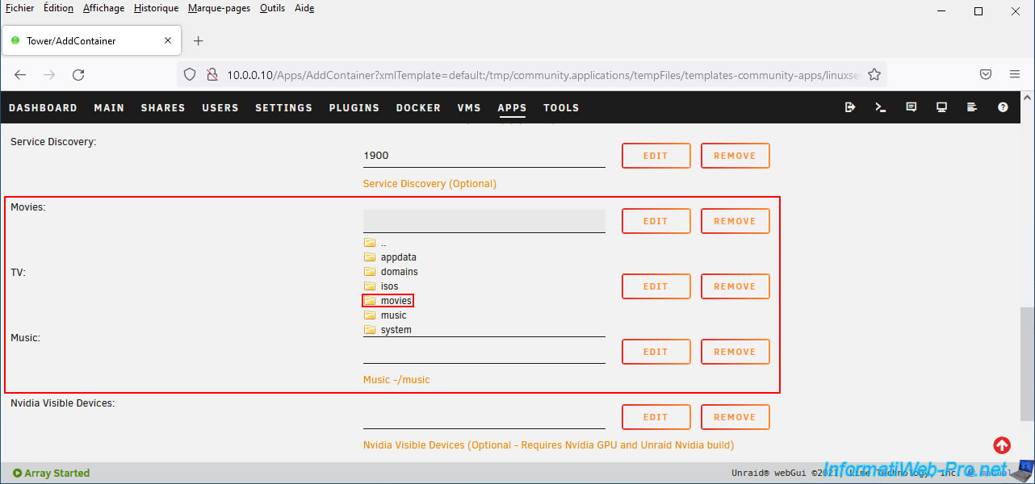Screen dimensions: 1035x484
Task: Reload the page with browser refresh
Action: tap(78, 74)
